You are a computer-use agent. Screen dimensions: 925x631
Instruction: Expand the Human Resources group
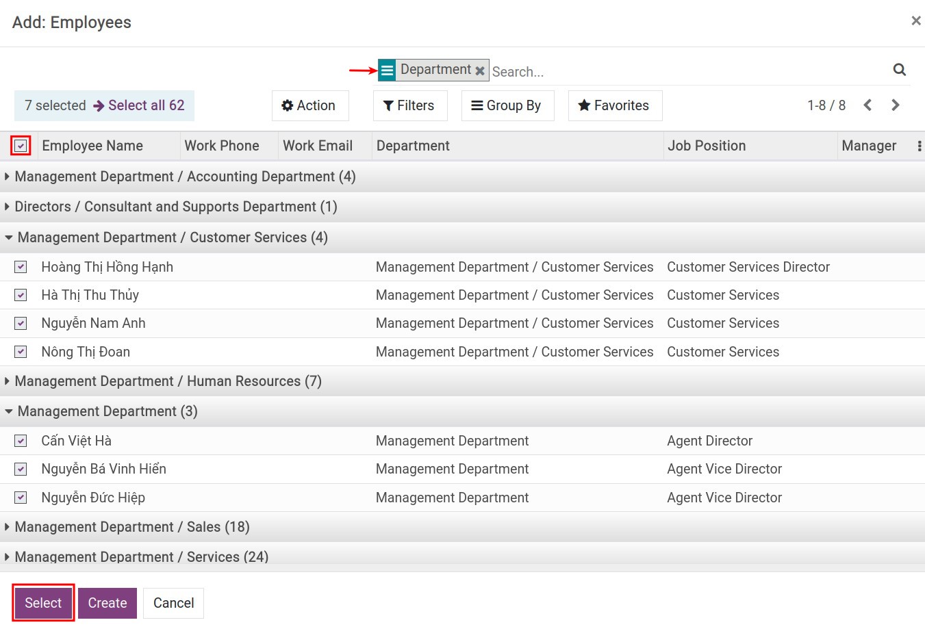click(x=168, y=381)
